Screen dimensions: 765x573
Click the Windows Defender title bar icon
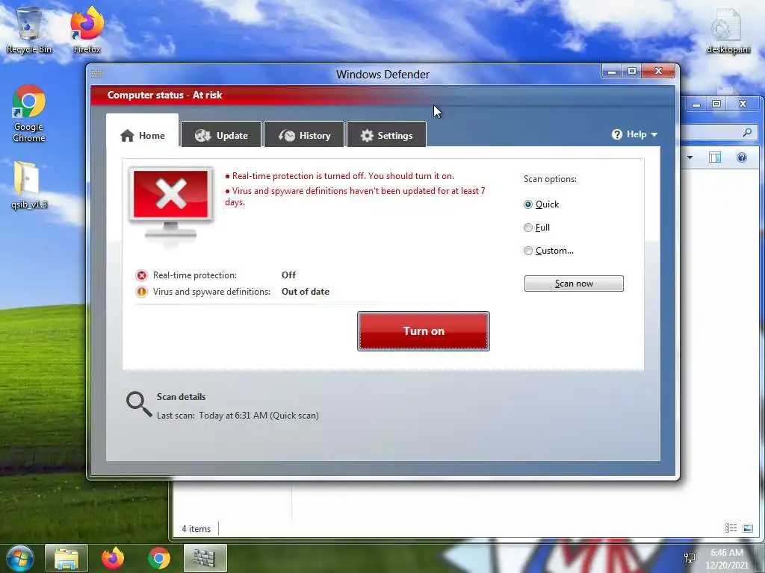[x=96, y=74]
